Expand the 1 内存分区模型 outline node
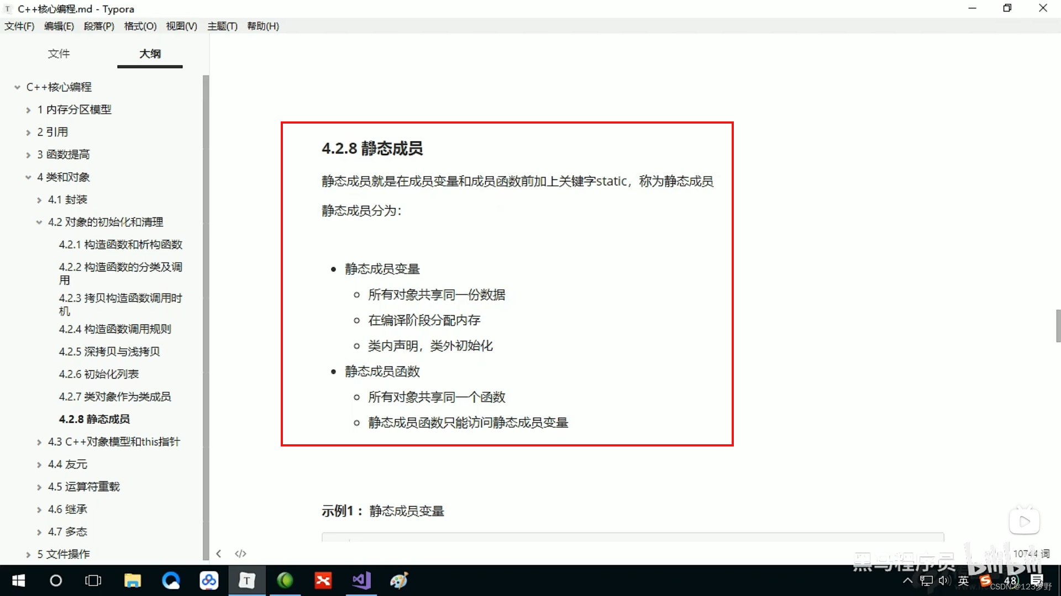The height and width of the screenshot is (596, 1061). tap(28, 110)
